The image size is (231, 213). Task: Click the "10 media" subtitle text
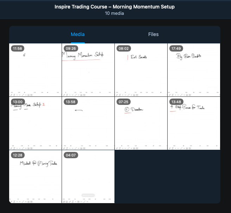coord(114,13)
